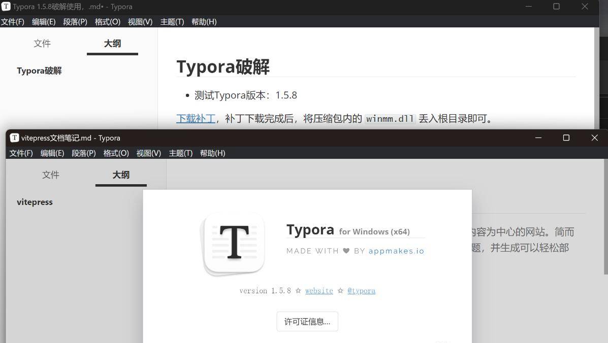This screenshot has height=343, width=608.
Task: Select the vitepress outline entry
Action: [x=35, y=202]
